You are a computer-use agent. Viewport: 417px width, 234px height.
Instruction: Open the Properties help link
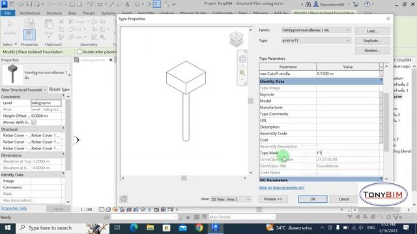[x=14, y=208]
